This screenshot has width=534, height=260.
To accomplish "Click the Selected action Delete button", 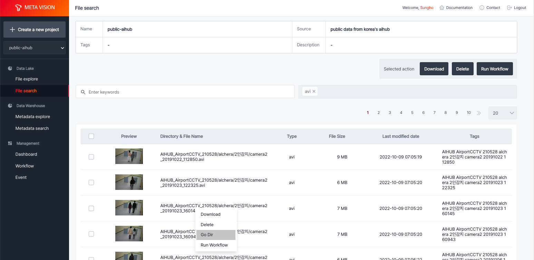I will coord(463,69).
